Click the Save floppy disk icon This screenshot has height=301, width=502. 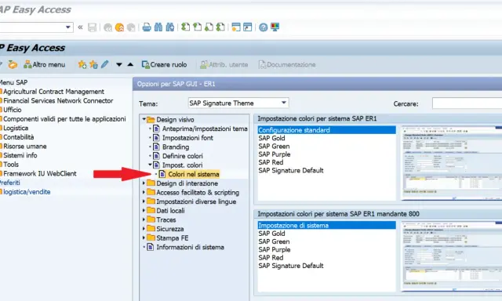pyautogui.click(x=93, y=27)
